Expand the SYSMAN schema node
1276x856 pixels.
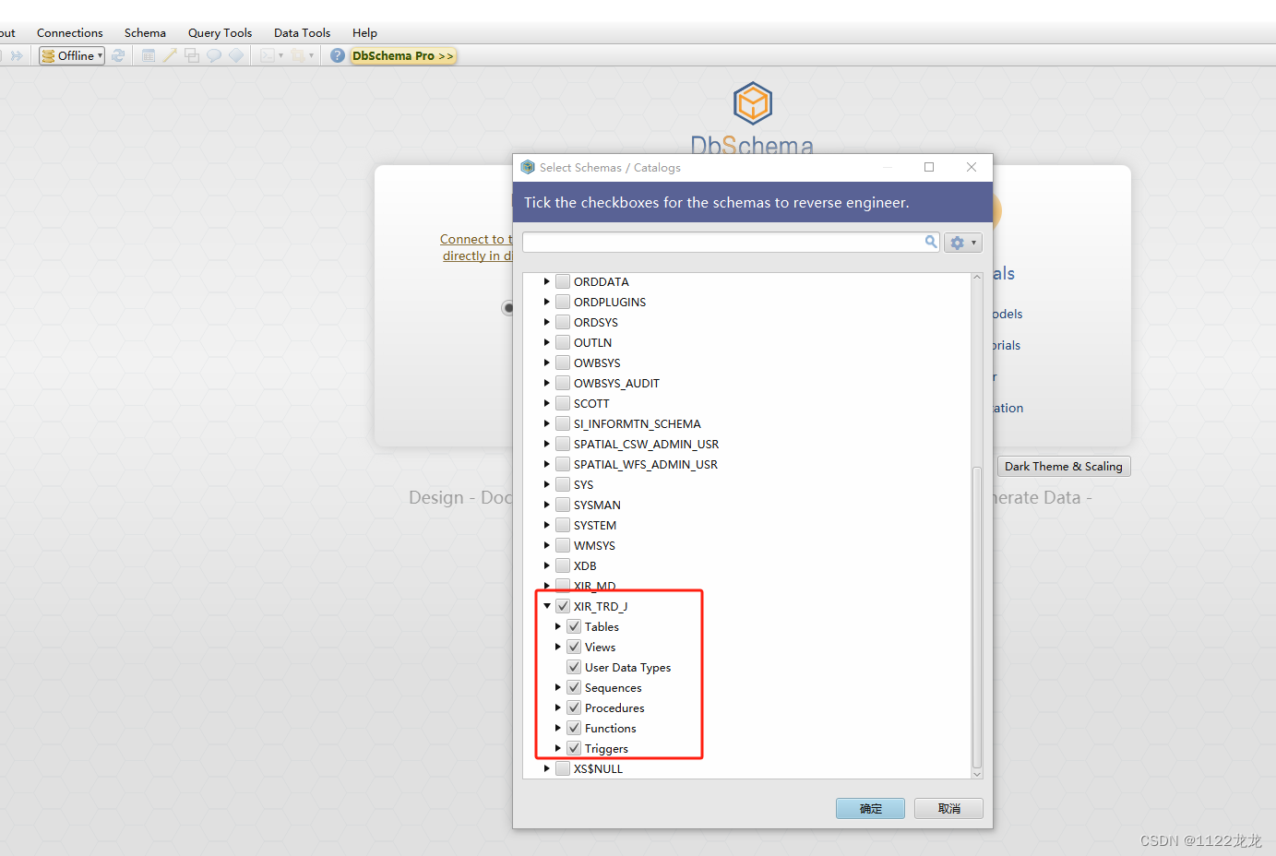(547, 505)
